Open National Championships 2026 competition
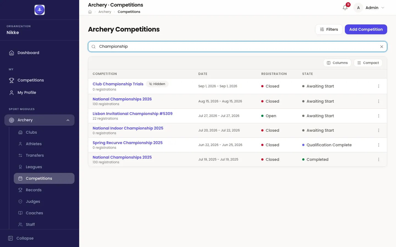Screen dimensions: 396x247 (x=122, y=99)
